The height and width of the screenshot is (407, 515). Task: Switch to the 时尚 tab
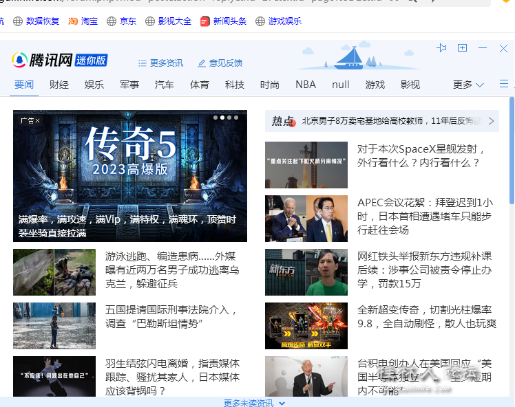pos(270,85)
